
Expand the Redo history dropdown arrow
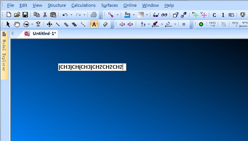pyautogui.click(x=84, y=15)
